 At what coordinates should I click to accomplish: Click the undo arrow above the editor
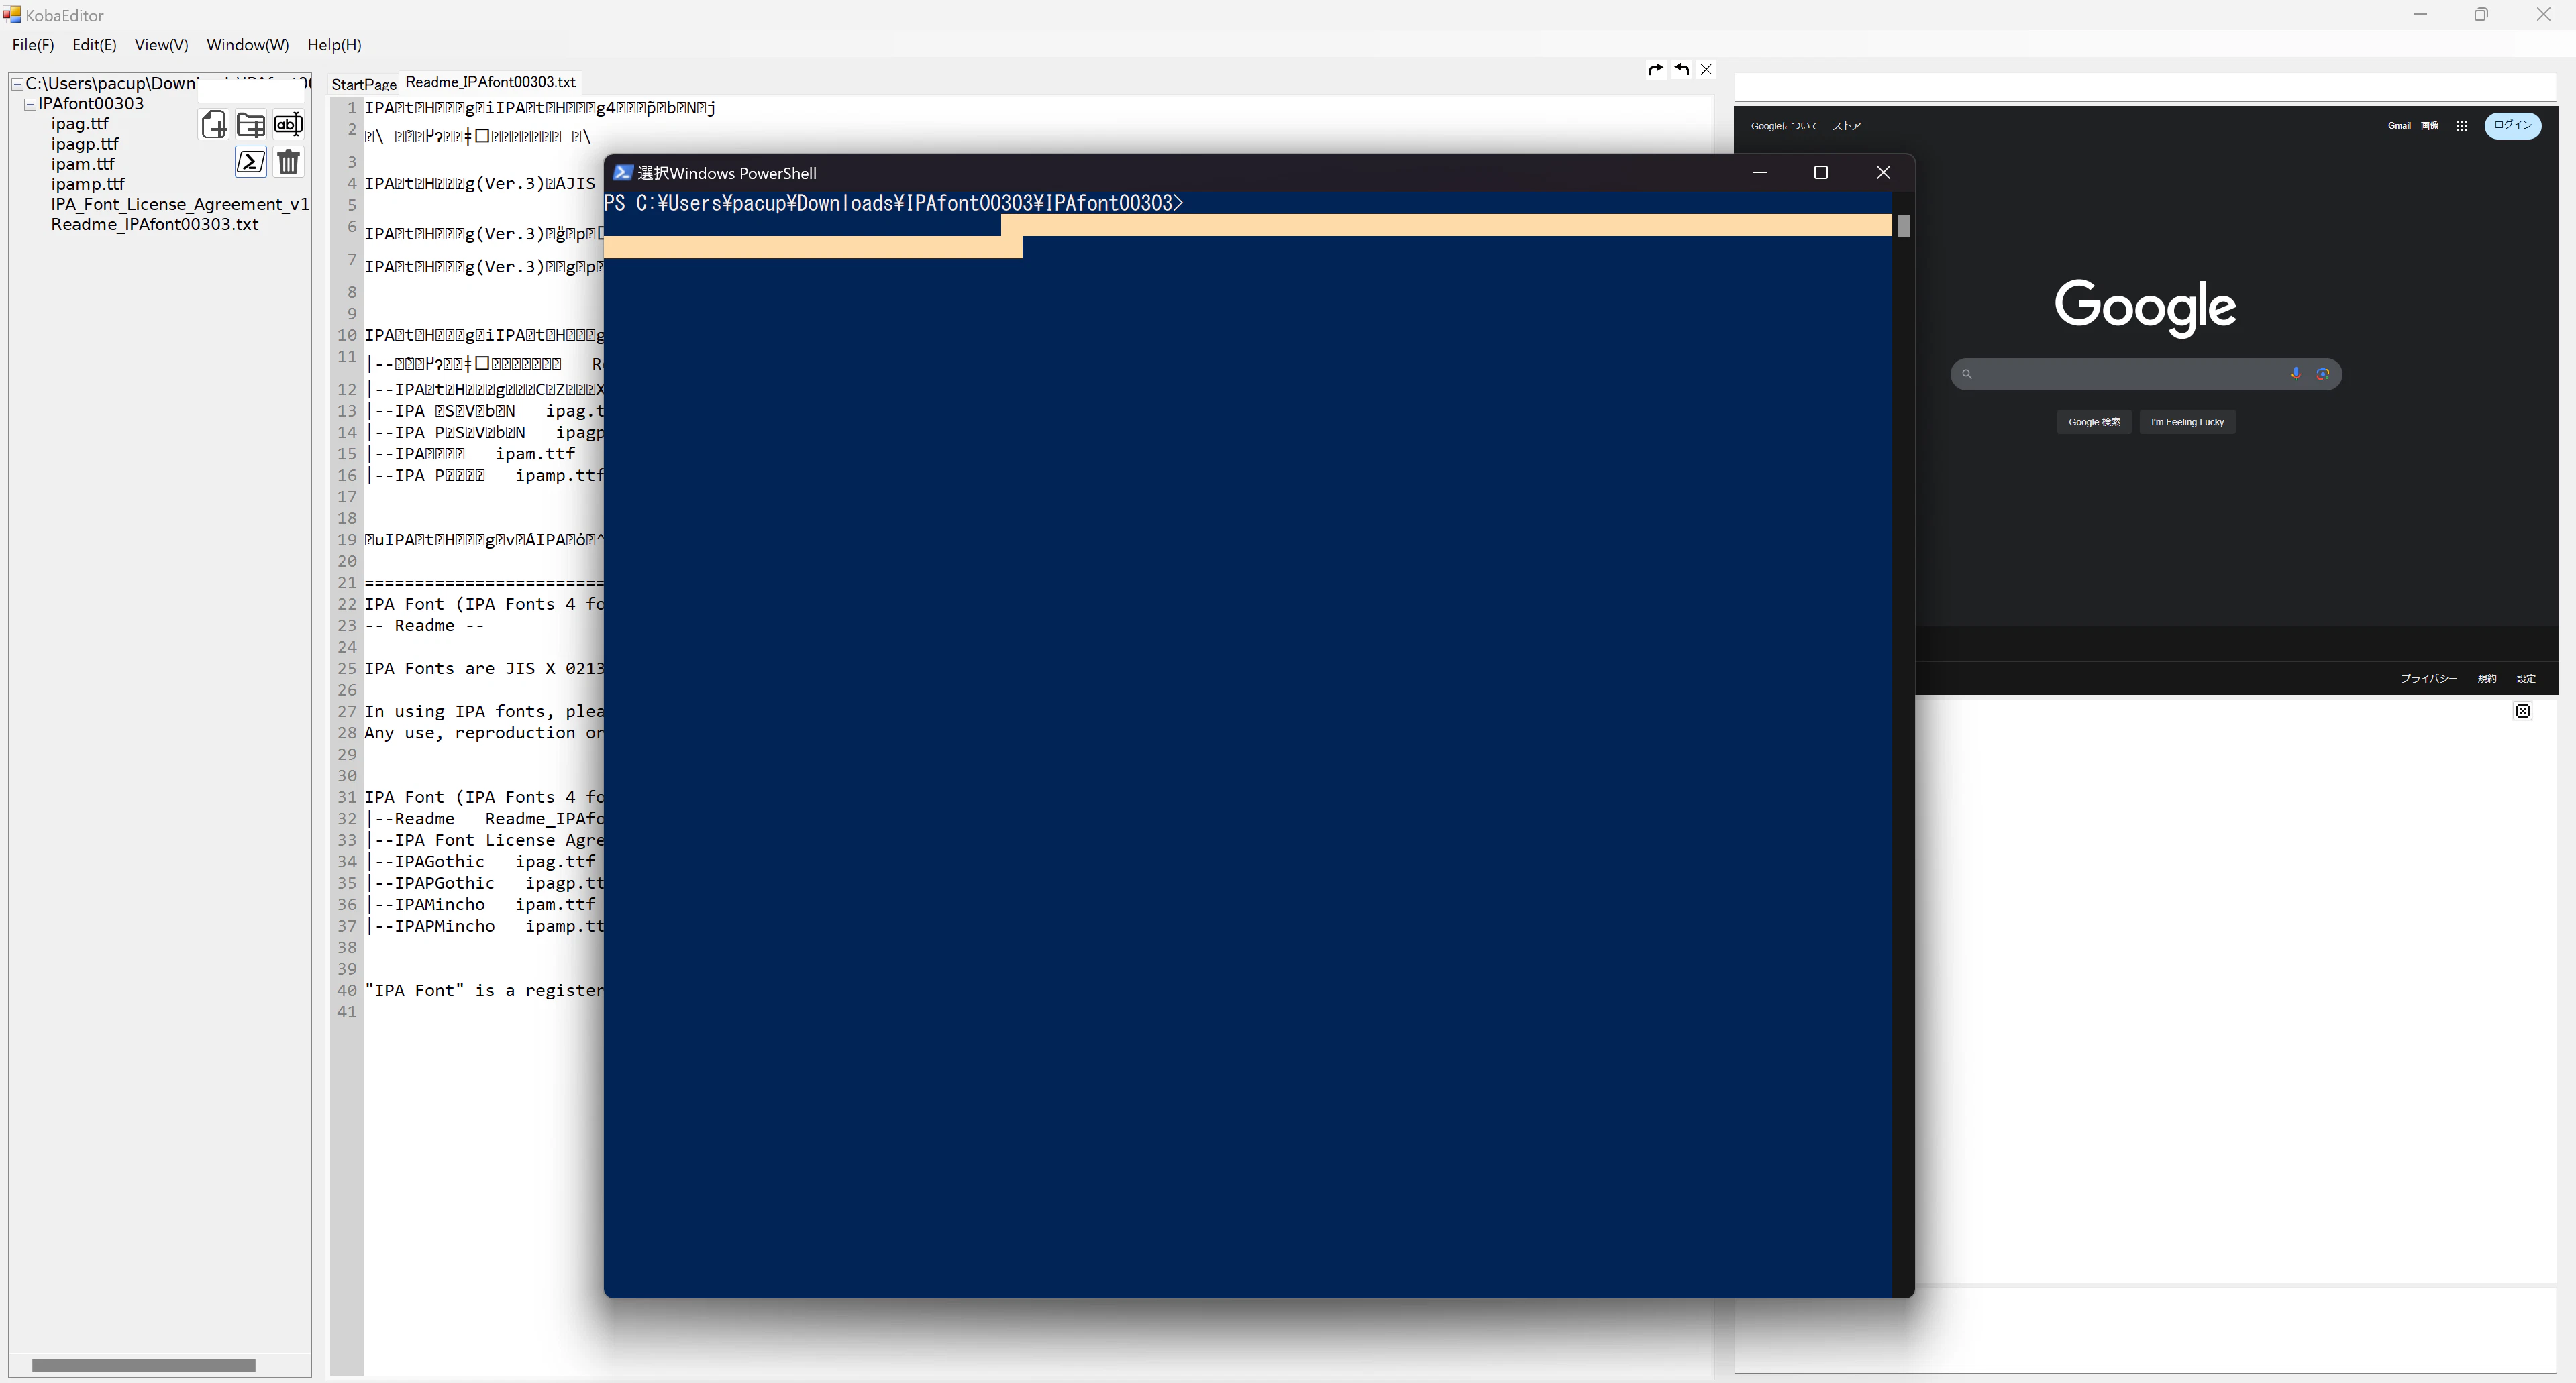pyautogui.click(x=1682, y=70)
